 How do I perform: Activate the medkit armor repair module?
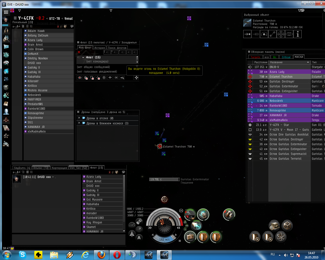(x=190, y=237)
